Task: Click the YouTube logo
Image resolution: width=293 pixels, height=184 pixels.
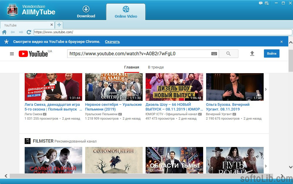Action: pyautogui.click(x=33, y=54)
